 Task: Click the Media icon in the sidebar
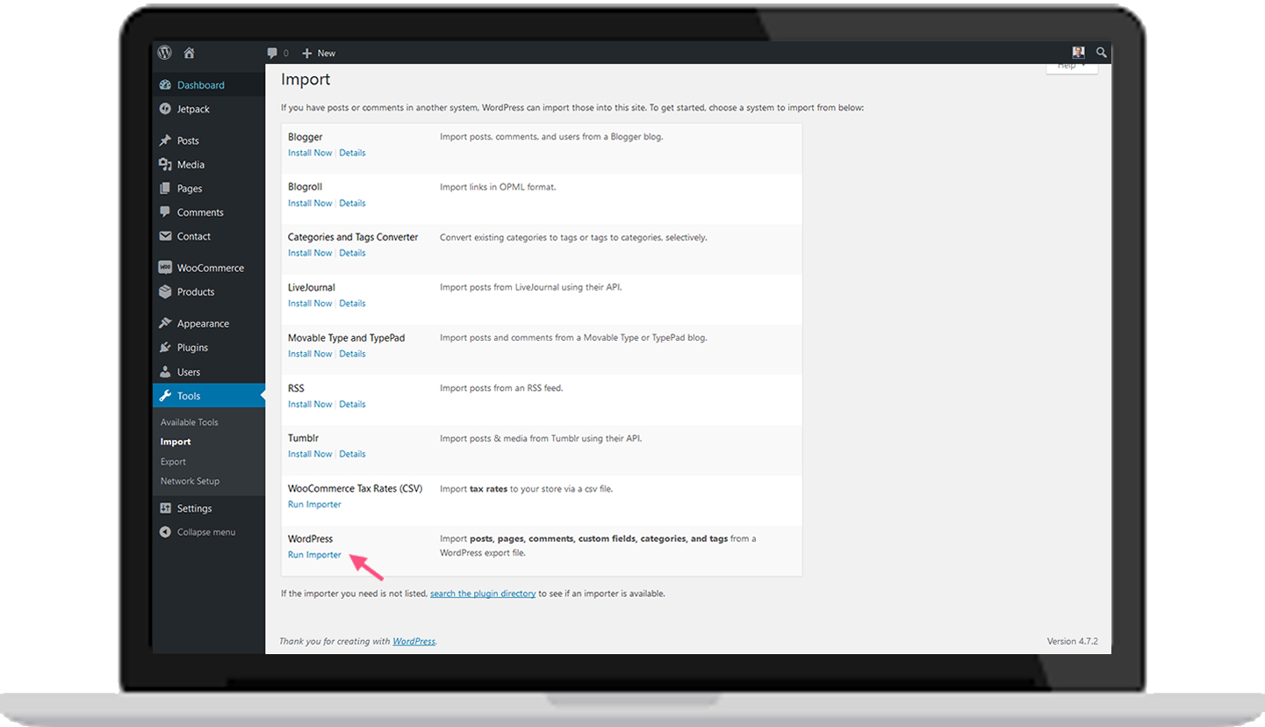[165, 164]
